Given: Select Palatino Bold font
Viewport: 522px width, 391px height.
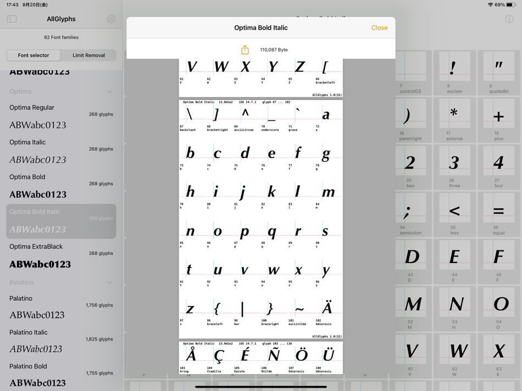Looking at the screenshot, I should tap(61, 375).
